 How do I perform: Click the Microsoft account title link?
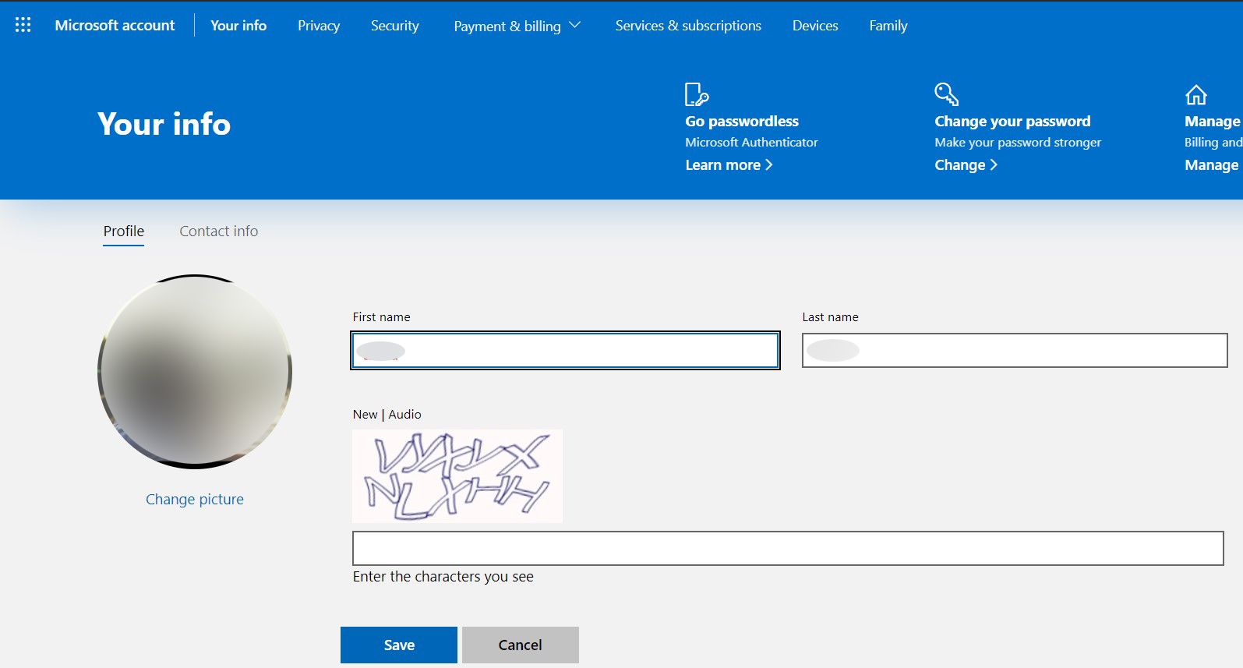click(x=115, y=25)
